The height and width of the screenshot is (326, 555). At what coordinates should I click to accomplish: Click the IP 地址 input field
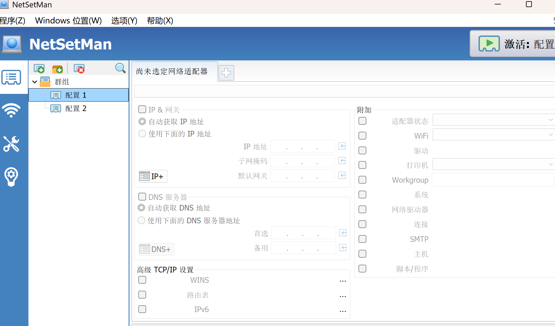pyautogui.click(x=303, y=146)
